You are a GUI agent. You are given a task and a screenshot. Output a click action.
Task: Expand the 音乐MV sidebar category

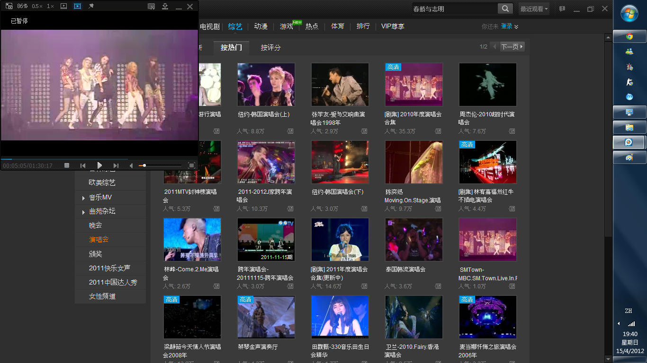pyautogui.click(x=84, y=198)
